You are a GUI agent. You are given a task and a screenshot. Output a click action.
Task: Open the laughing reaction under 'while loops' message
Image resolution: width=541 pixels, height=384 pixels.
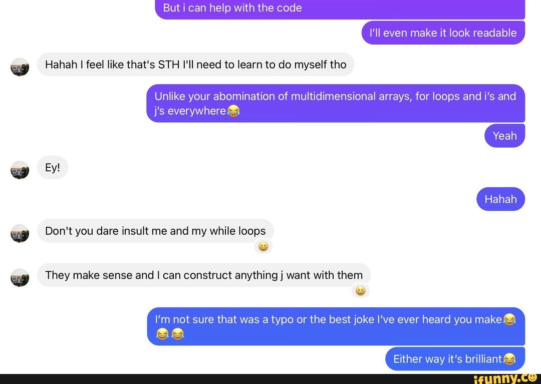263,247
